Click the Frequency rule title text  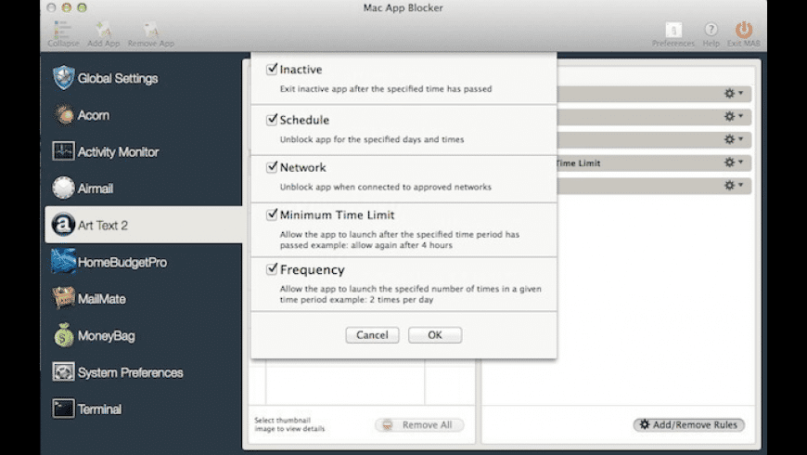click(313, 269)
